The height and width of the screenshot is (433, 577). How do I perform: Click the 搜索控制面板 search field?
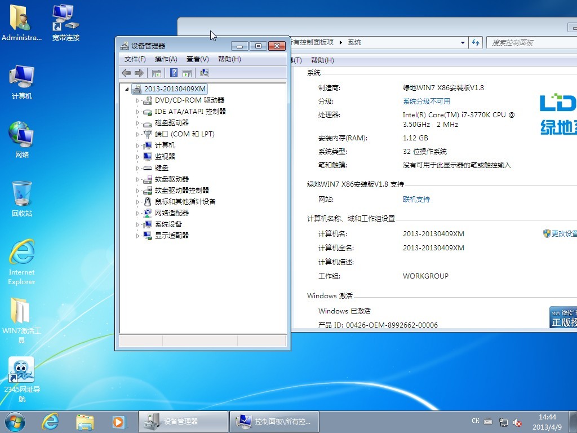[532, 43]
